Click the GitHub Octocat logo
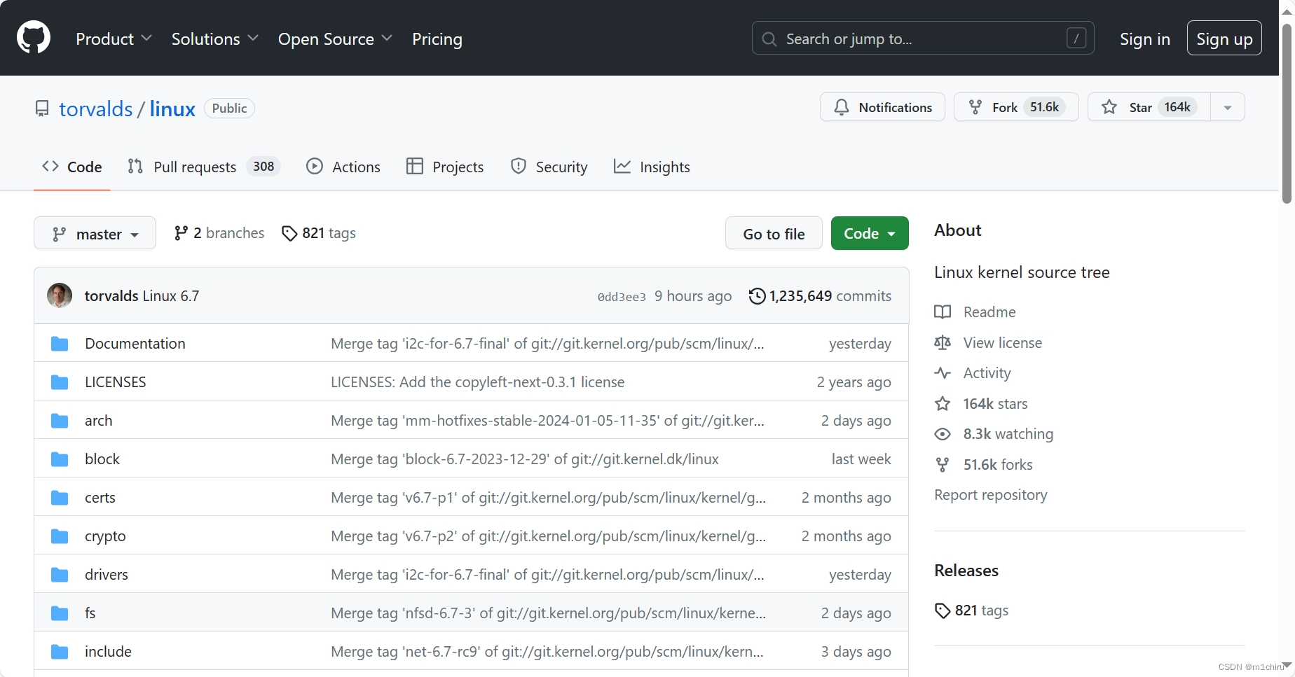The height and width of the screenshot is (677, 1295). 34,37
